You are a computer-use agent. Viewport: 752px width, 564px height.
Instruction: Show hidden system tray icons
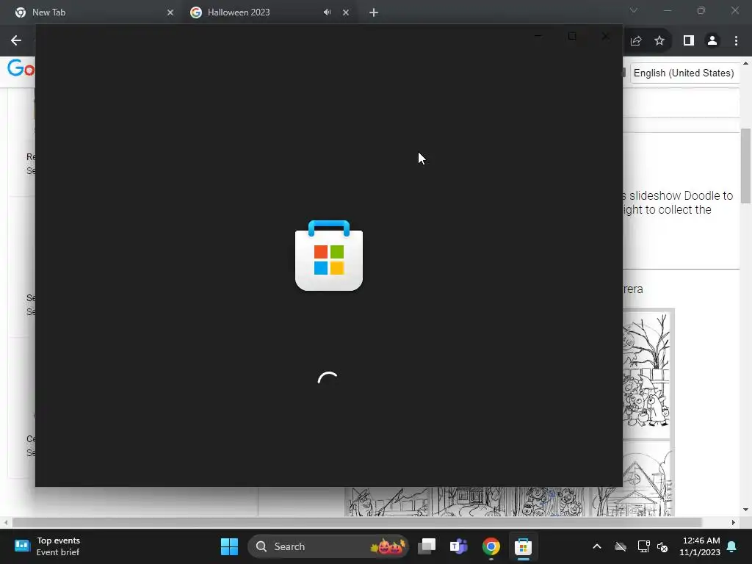click(x=597, y=546)
